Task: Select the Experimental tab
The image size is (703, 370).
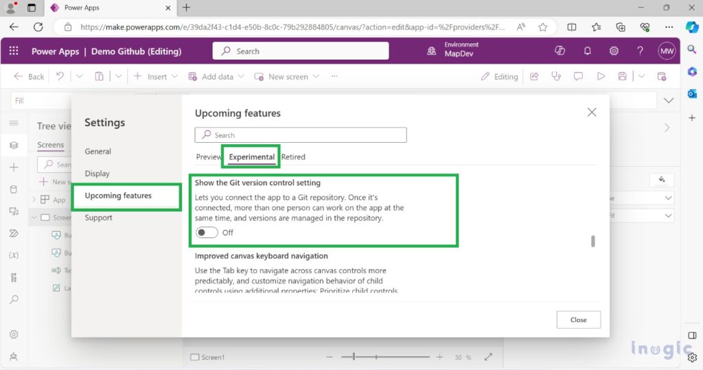Action: tap(251, 157)
